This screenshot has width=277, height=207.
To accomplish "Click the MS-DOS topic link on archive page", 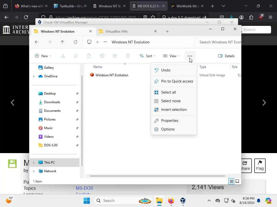I will 84,188.
